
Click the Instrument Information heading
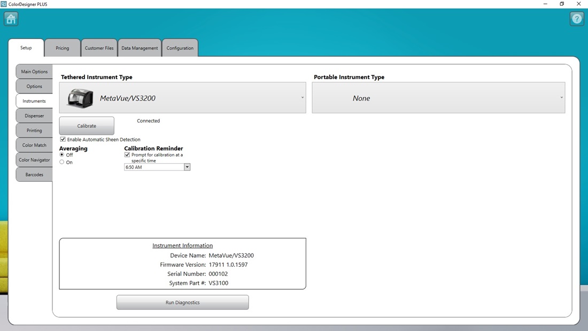[182, 245]
